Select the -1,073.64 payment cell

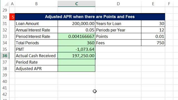pos(76,49)
